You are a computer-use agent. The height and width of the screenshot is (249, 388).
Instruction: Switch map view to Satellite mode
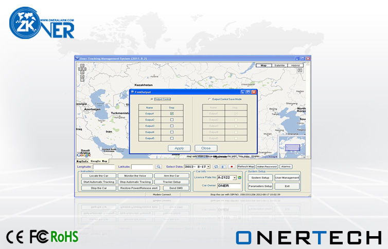(x=279, y=65)
